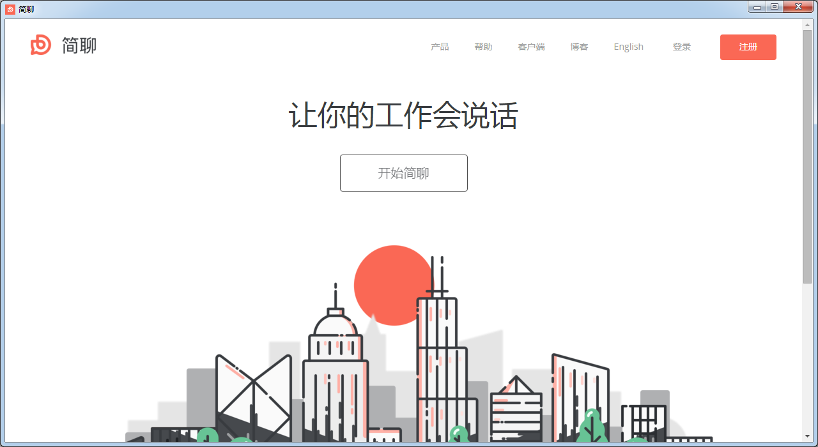Visit the 博客 blog link

579,46
